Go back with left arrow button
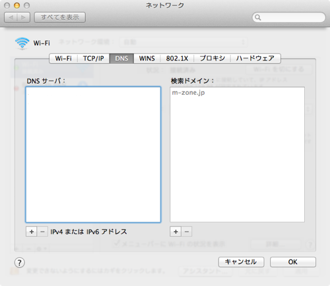The image size is (330, 286). pos(11,17)
